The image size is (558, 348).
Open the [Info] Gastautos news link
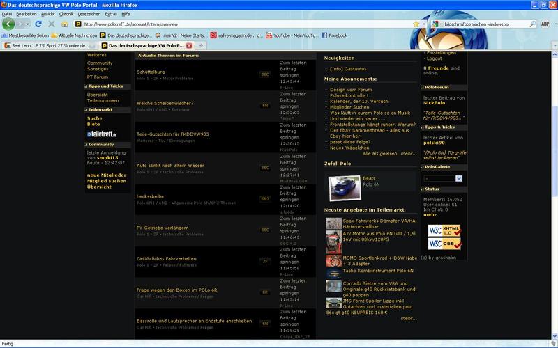[x=347, y=69]
